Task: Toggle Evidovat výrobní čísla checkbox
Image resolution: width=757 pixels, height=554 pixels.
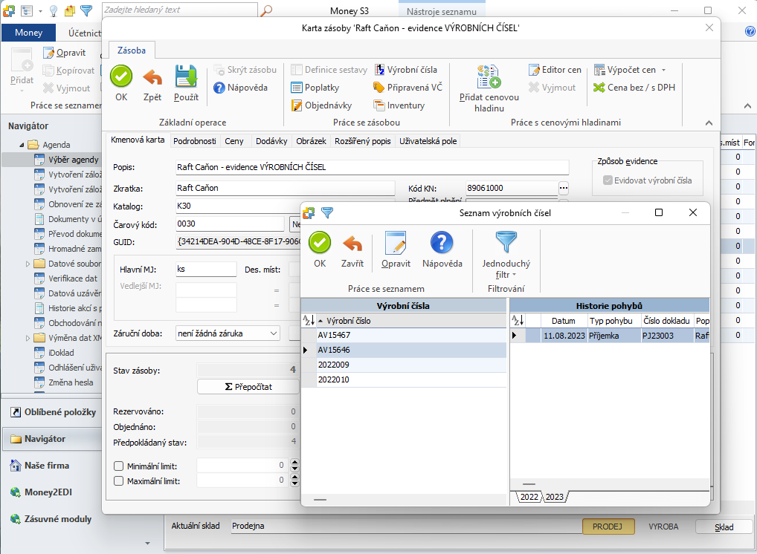Action: 608,180
